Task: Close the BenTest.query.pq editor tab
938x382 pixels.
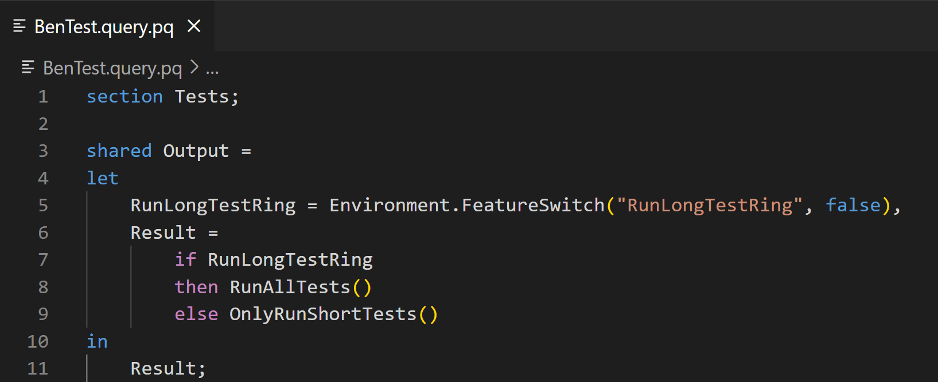Action: tap(194, 25)
